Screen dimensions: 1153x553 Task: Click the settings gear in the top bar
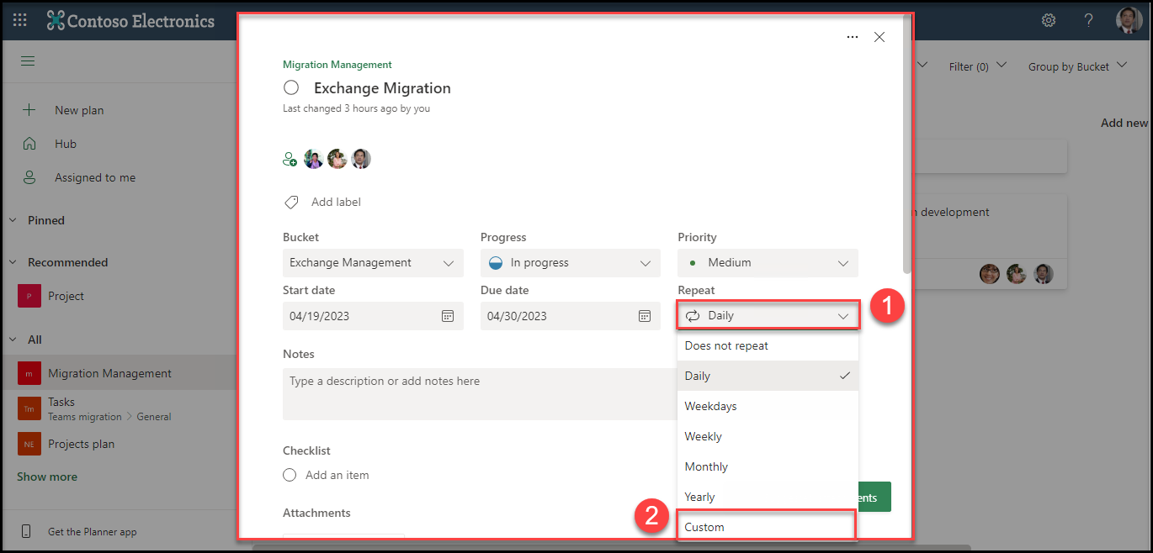[1048, 19]
